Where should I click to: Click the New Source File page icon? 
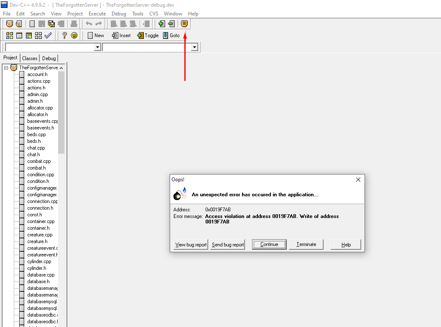click(x=32, y=24)
